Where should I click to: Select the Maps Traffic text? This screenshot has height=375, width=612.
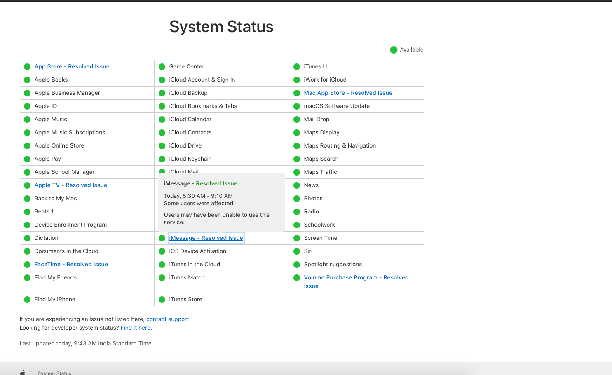tap(321, 172)
